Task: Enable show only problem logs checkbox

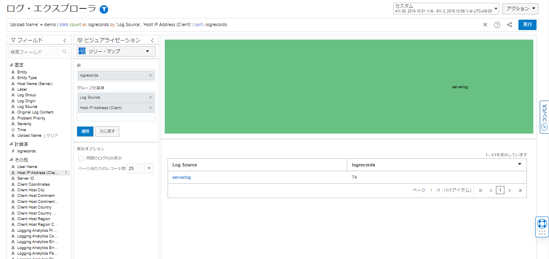Action: point(81,158)
